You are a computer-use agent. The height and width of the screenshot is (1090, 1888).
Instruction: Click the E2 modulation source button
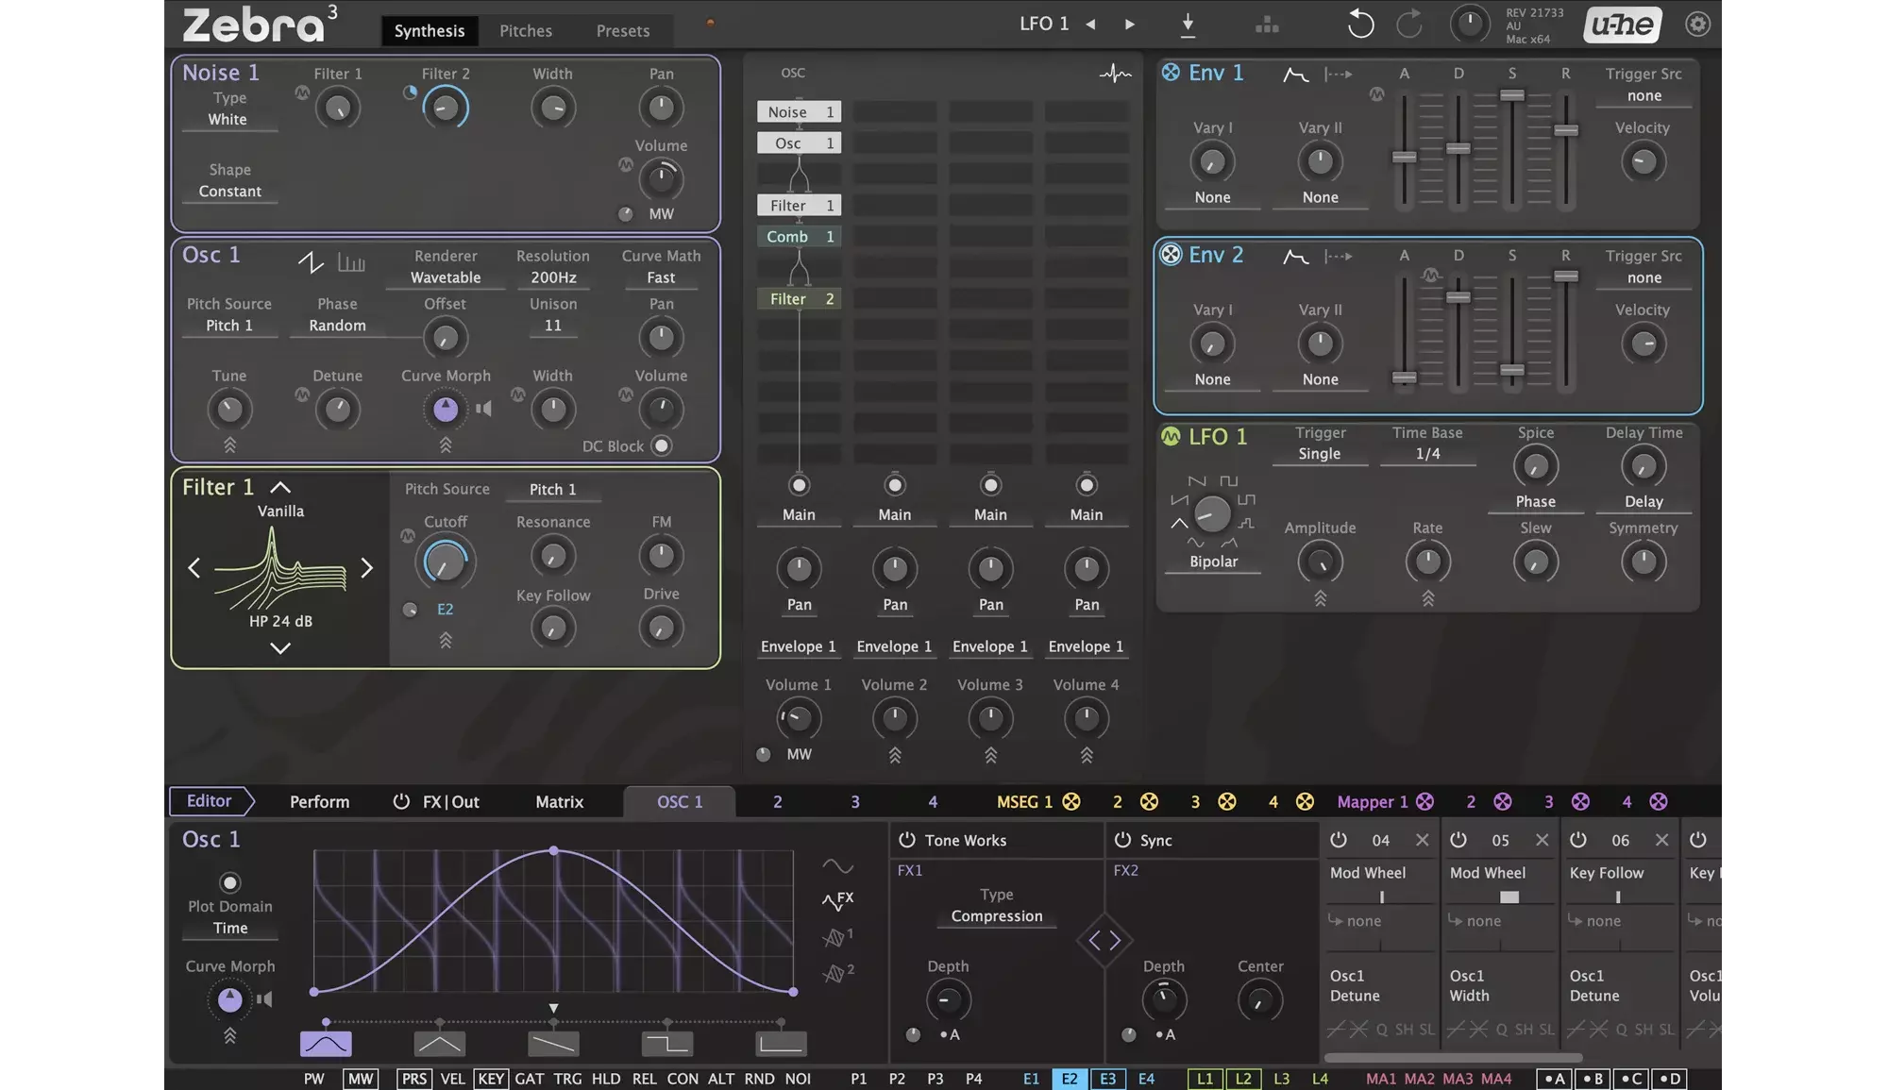(1070, 1079)
